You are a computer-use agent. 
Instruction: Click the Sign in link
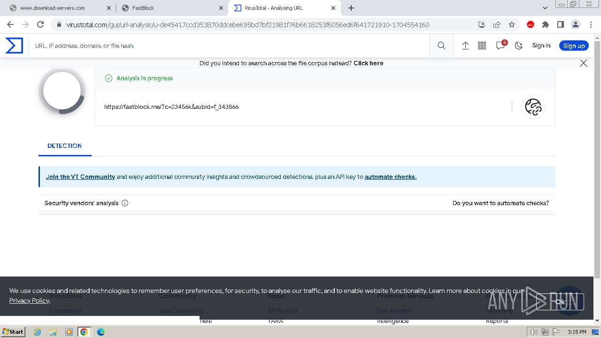pos(541,46)
